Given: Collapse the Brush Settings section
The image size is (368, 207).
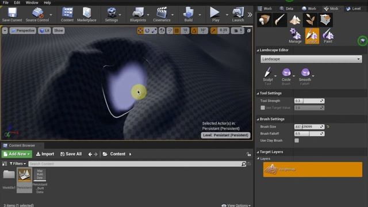Looking at the screenshot, I should (258, 119).
